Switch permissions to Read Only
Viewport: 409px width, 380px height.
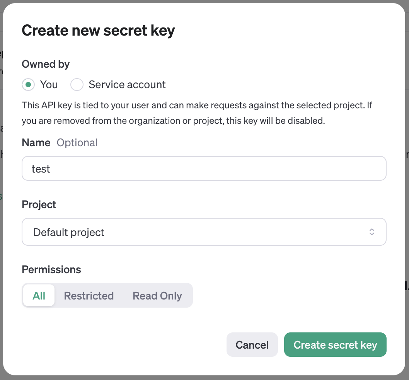pos(157,295)
